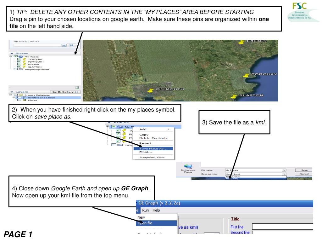
Task: Open the Run menu in GE Graph
Action: [145, 210]
